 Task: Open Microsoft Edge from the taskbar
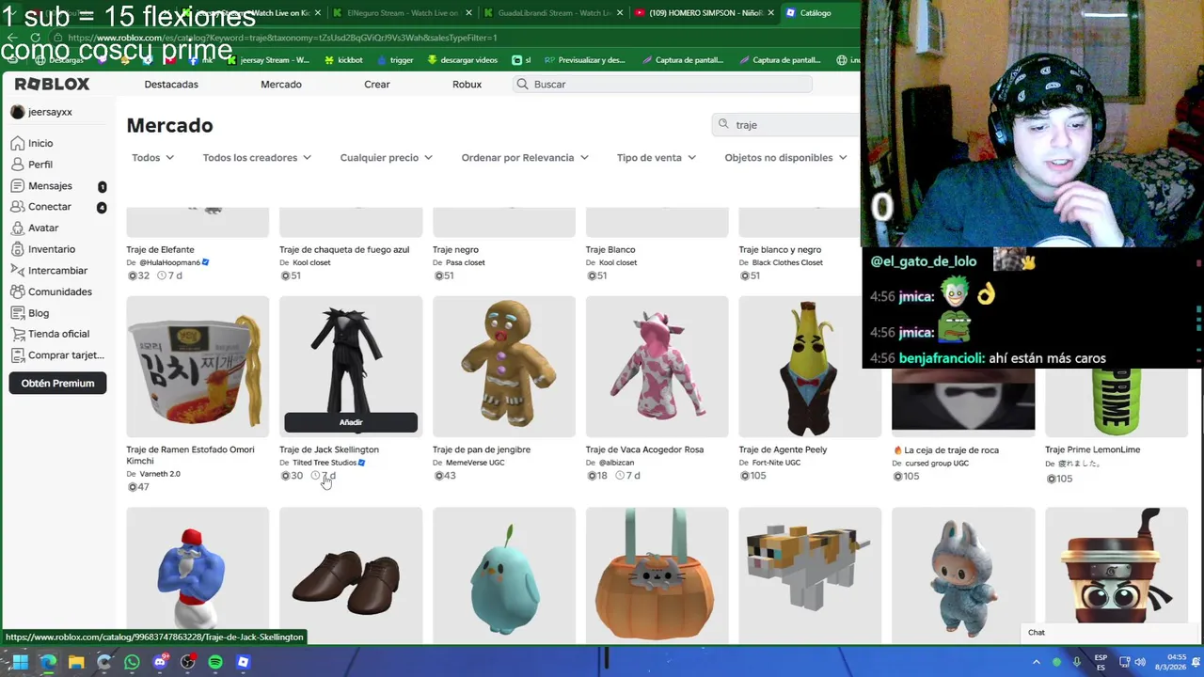(48, 662)
